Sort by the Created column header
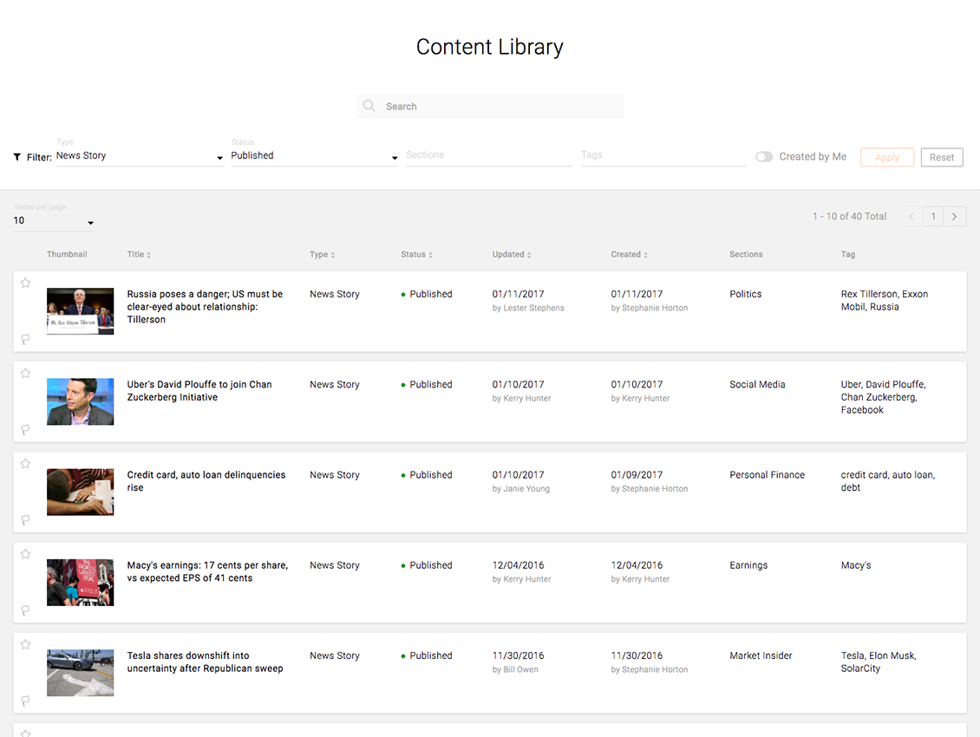The width and height of the screenshot is (980, 737). click(x=628, y=254)
